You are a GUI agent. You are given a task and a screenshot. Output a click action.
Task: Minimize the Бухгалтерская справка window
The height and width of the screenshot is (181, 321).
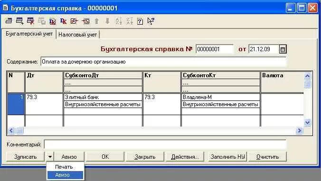coord(290,8)
